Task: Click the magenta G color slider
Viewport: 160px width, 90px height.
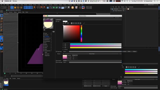Action: click(x=96, y=46)
